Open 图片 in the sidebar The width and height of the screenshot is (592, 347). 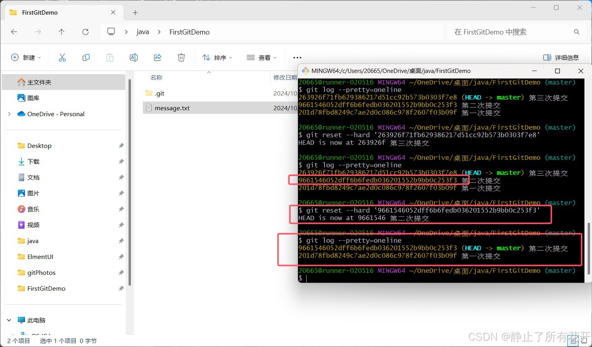pos(64,193)
